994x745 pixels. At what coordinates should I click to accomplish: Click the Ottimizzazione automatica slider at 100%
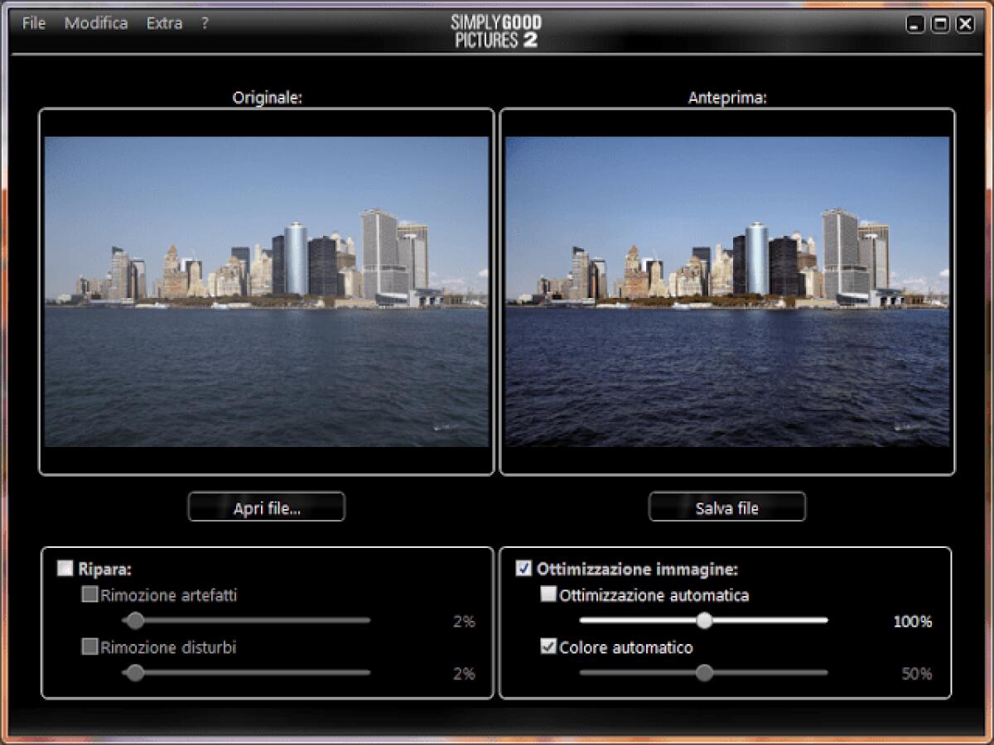(x=704, y=619)
